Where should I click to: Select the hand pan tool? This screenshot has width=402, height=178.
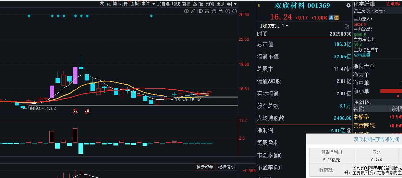pos(214,11)
